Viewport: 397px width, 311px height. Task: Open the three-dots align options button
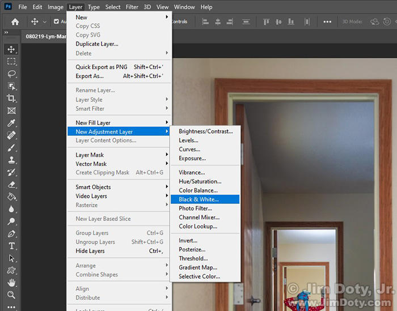327,22
